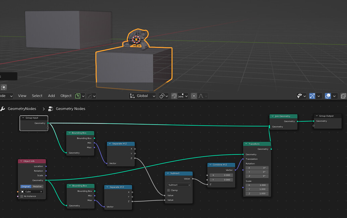Screen dimensions: 347x218
Task: Open the Object menu in viewport header
Action: pos(66,96)
